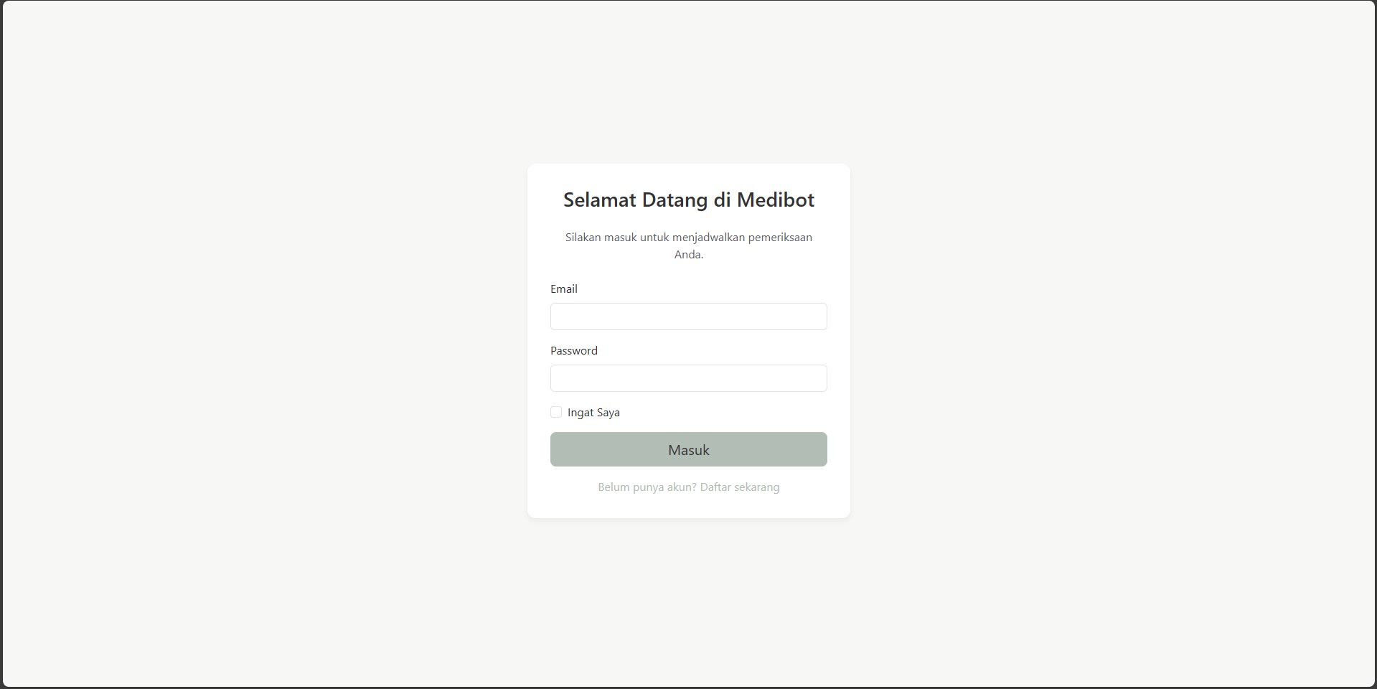Click the word "Selamat" in the title
The width and height of the screenshot is (1377, 689).
point(600,200)
